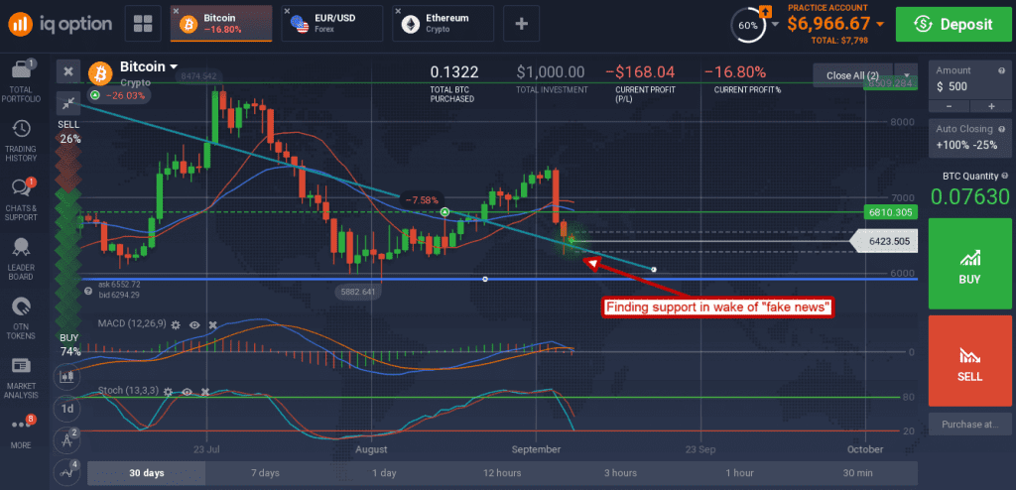Click the green BUY button
Screen dimensions: 1016x490
[x=969, y=263]
